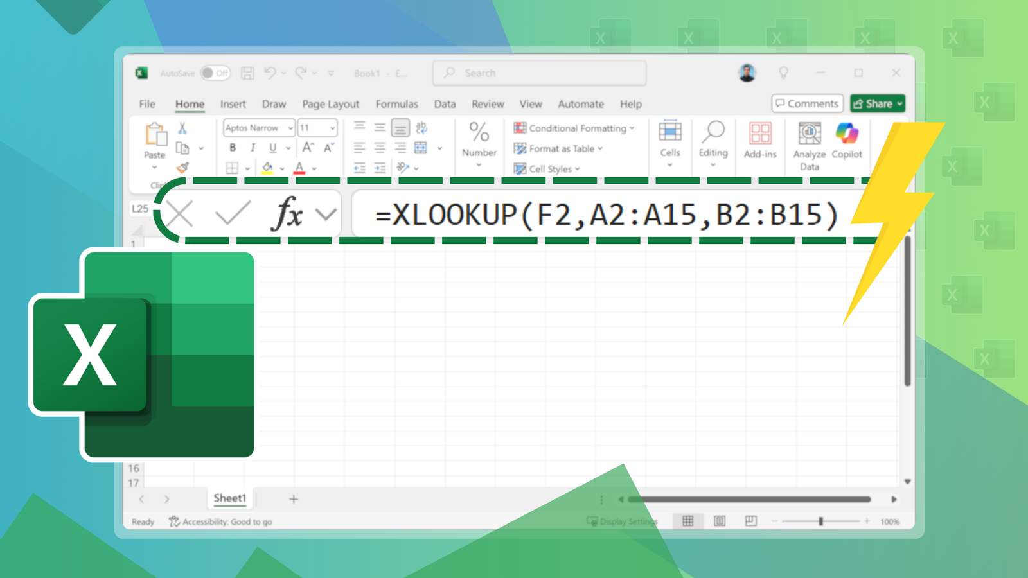Toggle underline formatting
Screen dimensions: 1028x578
(273, 148)
